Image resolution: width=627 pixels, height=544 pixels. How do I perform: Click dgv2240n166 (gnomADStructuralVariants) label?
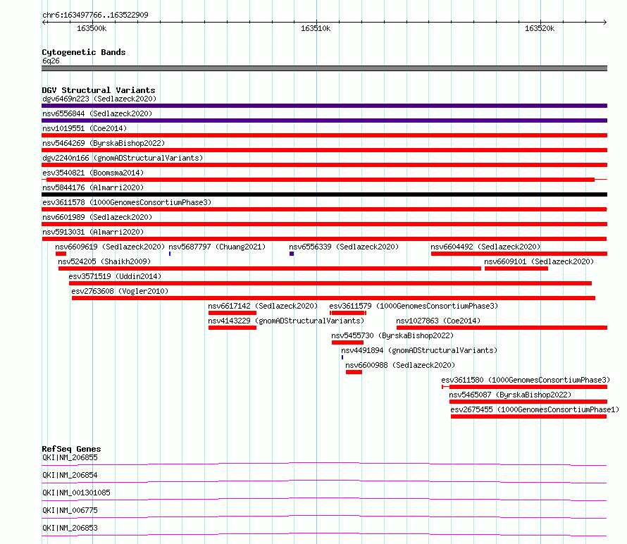click(123, 158)
